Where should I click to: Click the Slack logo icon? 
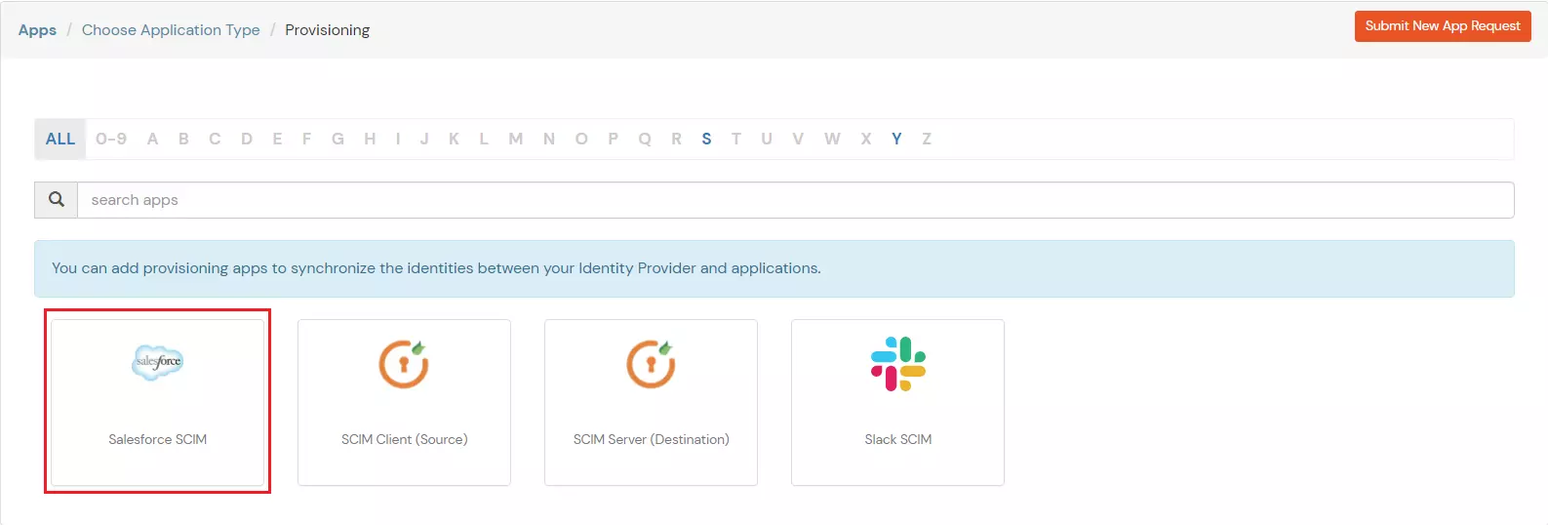pos(898,364)
